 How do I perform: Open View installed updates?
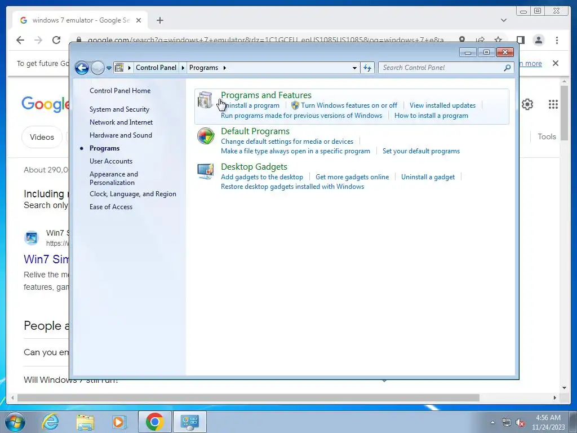point(442,105)
